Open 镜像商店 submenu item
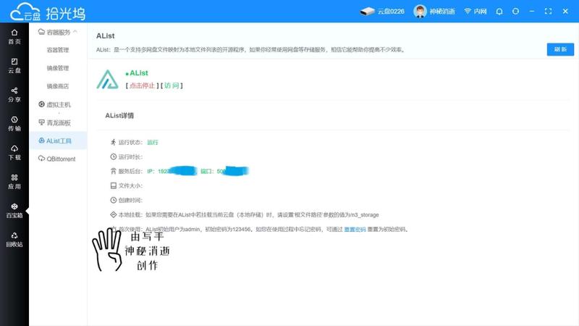Image resolution: width=579 pixels, height=326 pixels. tap(58, 86)
